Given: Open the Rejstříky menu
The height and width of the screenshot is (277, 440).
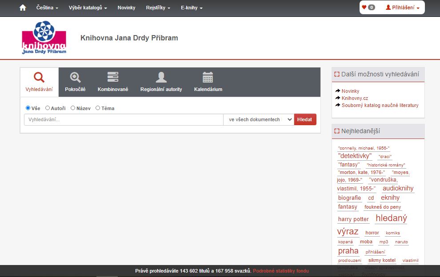Looking at the screenshot, I should [x=158, y=8].
